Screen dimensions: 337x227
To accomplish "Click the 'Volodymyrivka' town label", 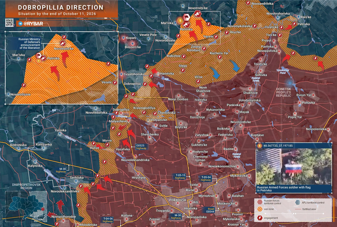I will click(x=250, y=100).
